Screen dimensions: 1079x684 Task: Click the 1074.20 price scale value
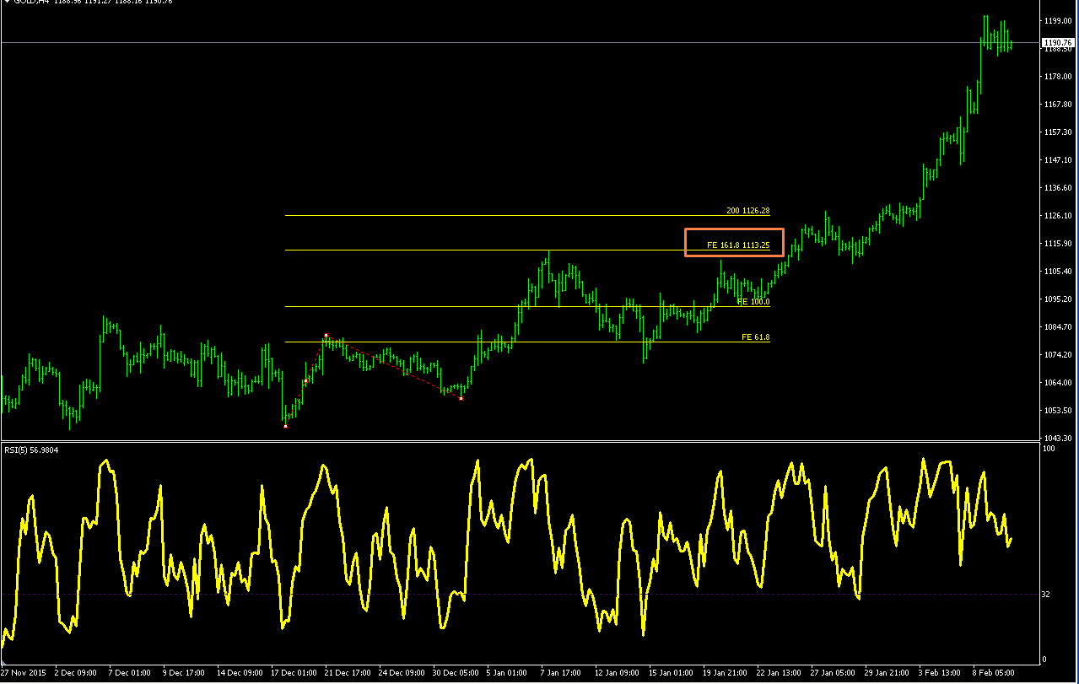tap(1057, 355)
